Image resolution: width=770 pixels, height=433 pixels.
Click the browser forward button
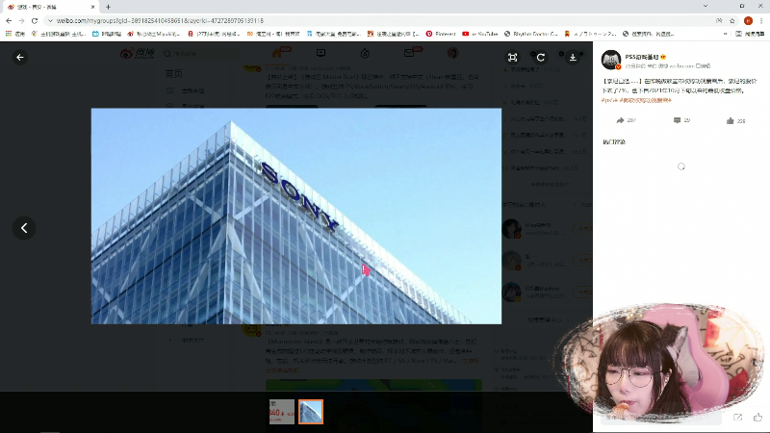[x=21, y=20]
